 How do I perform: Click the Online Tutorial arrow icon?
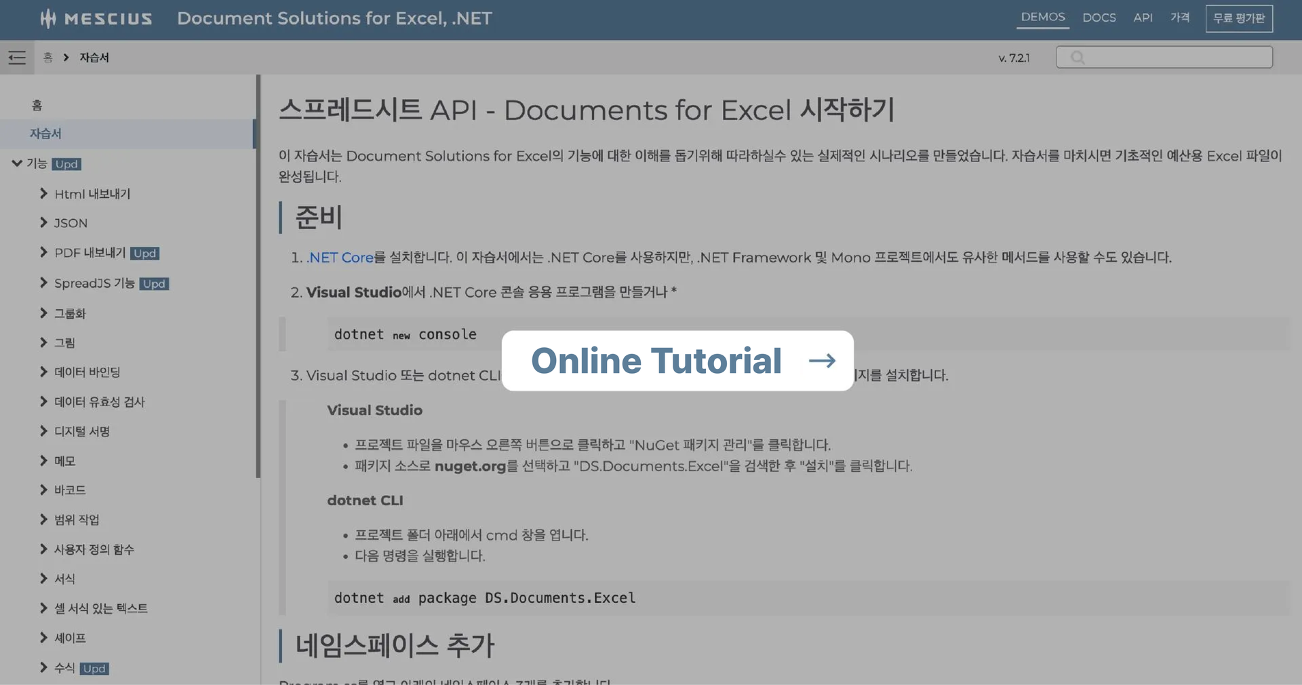(822, 361)
